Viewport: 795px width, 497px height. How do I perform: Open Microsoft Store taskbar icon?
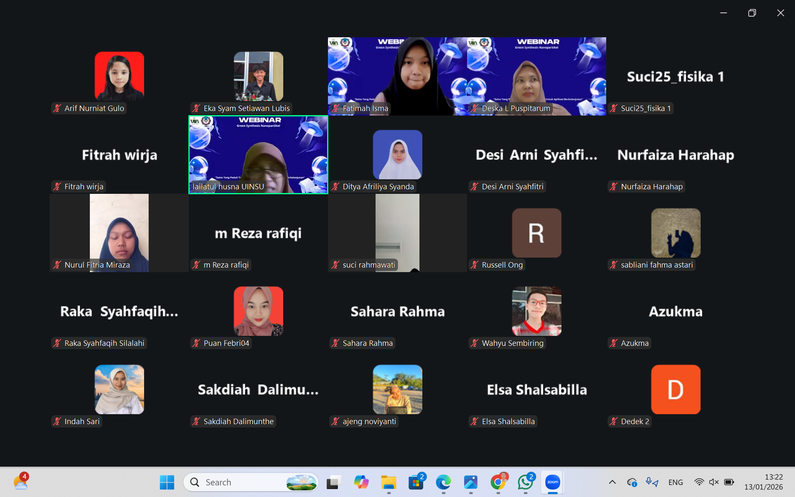click(x=416, y=482)
